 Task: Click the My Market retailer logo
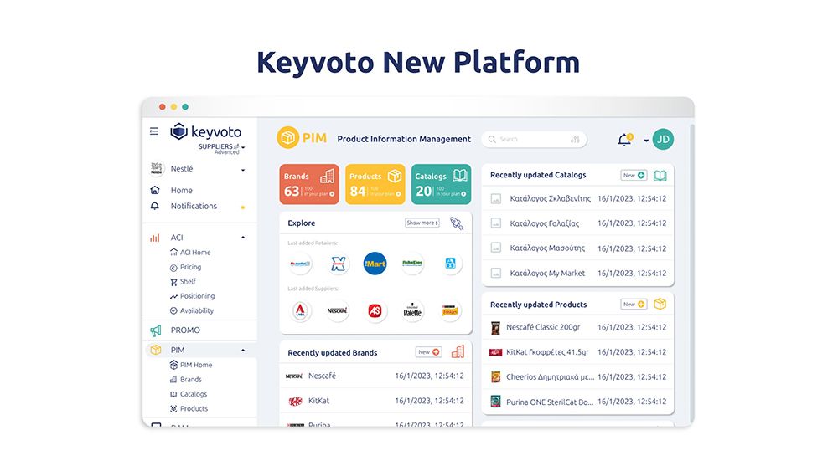click(x=300, y=264)
